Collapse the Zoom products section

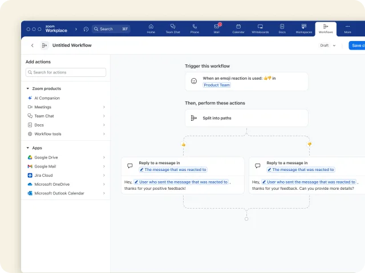tap(27, 89)
